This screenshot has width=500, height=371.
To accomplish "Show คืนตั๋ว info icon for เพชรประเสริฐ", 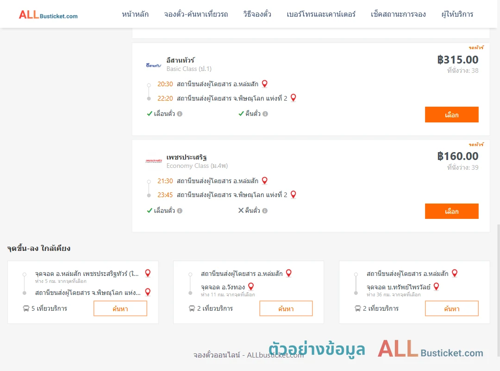I will click(x=265, y=211).
